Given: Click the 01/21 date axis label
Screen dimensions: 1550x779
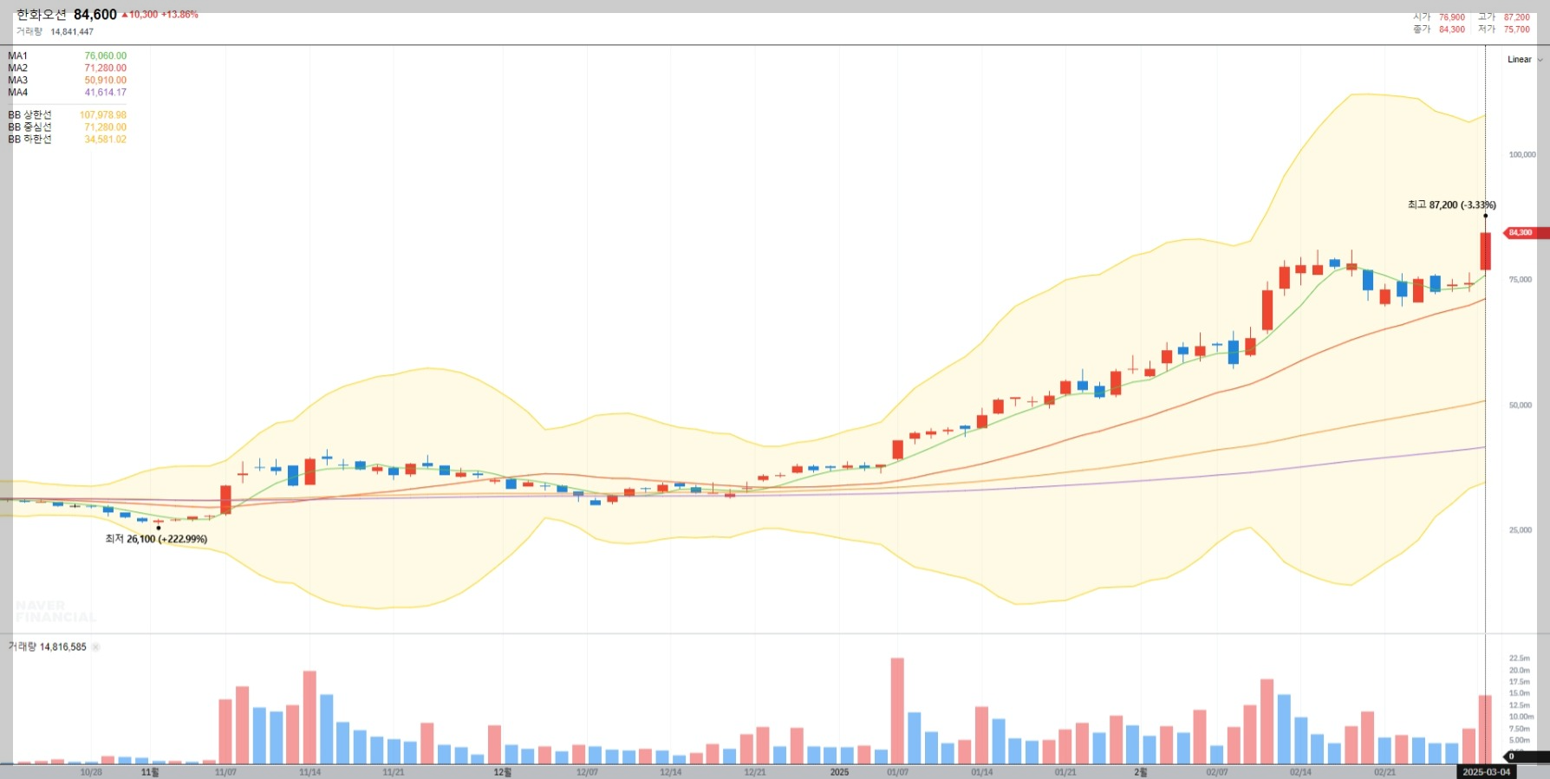Looking at the screenshot, I should [x=1065, y=772].
